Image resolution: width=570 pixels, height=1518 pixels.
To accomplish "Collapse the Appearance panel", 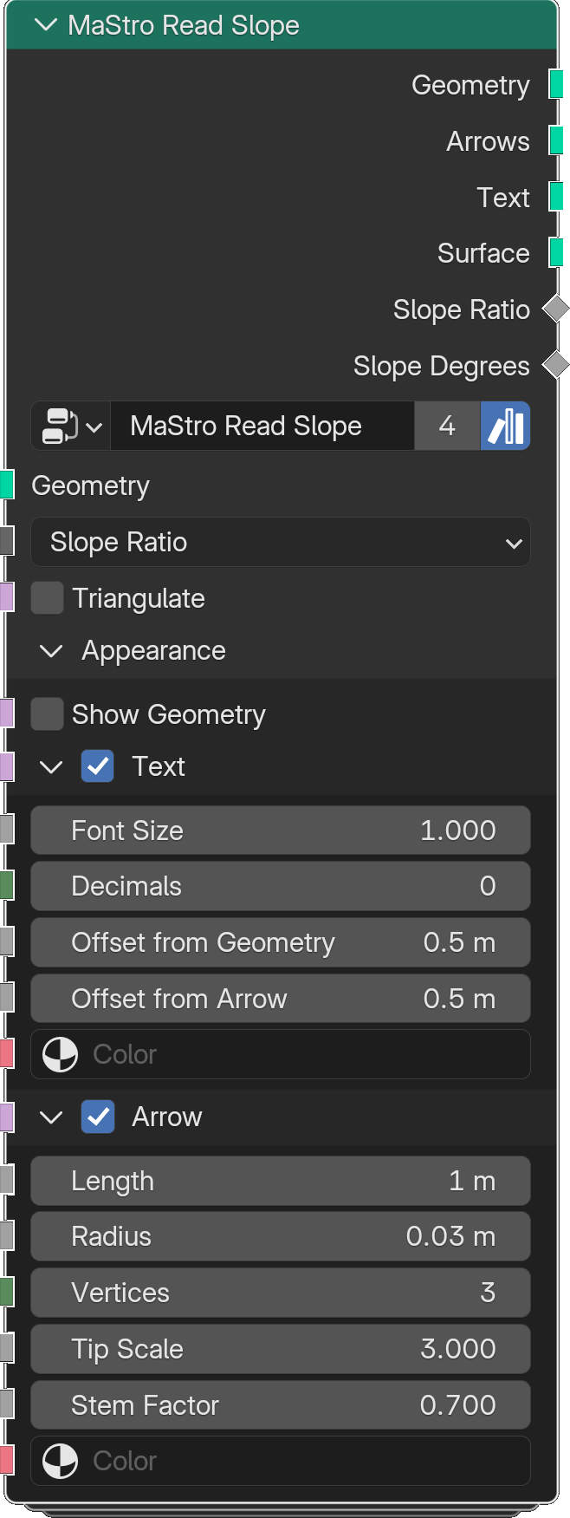I will pos(51,650).
